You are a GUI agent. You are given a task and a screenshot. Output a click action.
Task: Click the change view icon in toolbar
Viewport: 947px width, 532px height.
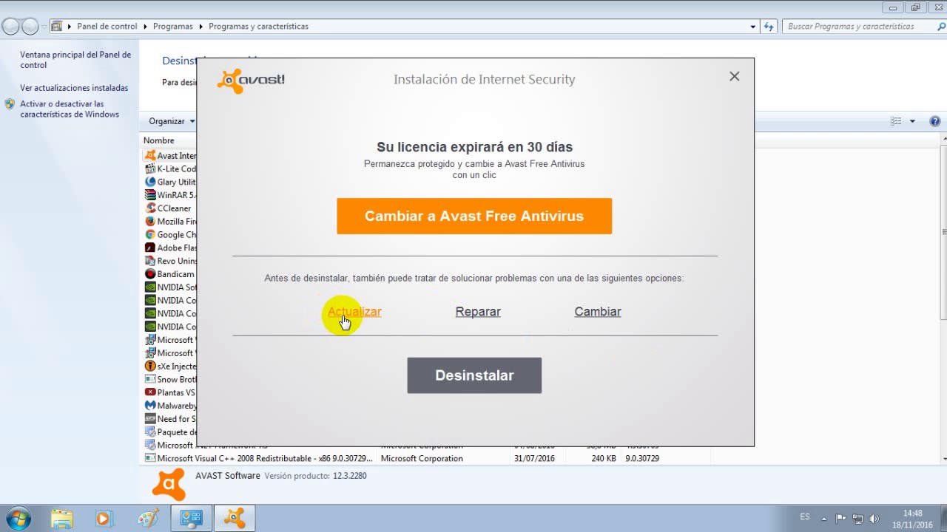pyautogui.click(x=897, y=121)
